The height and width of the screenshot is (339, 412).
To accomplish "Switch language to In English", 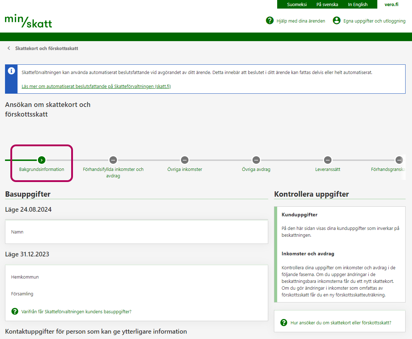I will click(358, 5).
